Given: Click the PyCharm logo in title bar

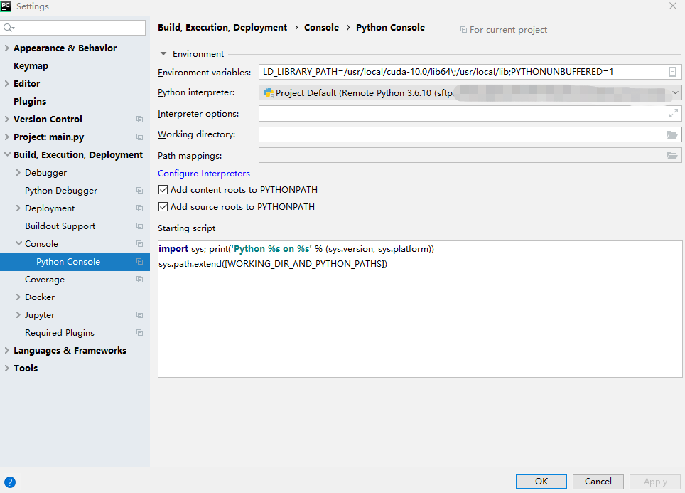Looking at the screenshot, I should coord(6,6).
